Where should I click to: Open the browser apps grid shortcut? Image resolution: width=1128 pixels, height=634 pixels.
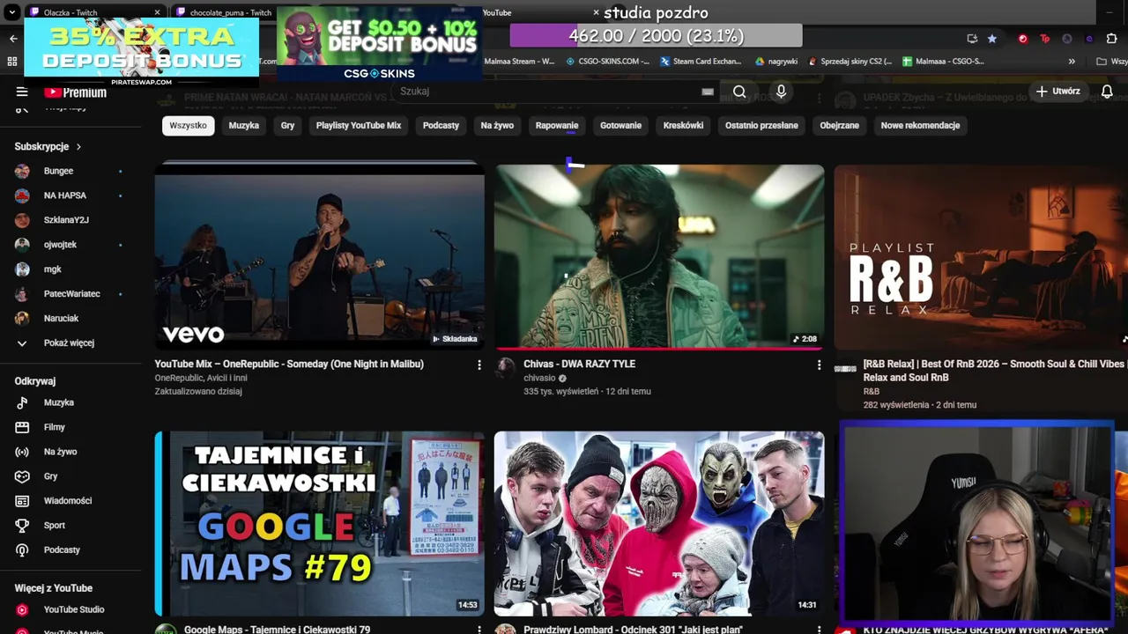(x=12, y=62)
